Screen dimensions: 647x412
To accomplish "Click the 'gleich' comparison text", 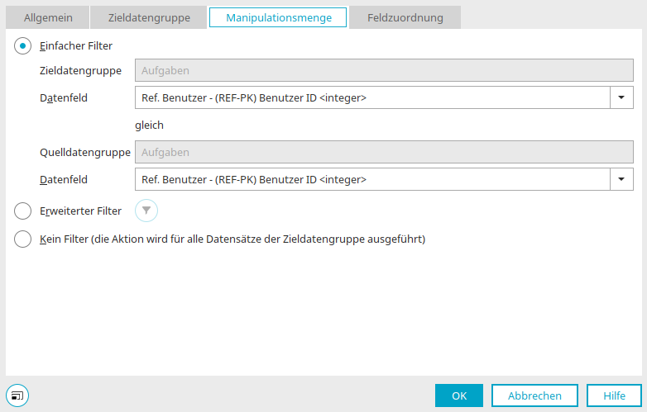I will tap(149, 125).
